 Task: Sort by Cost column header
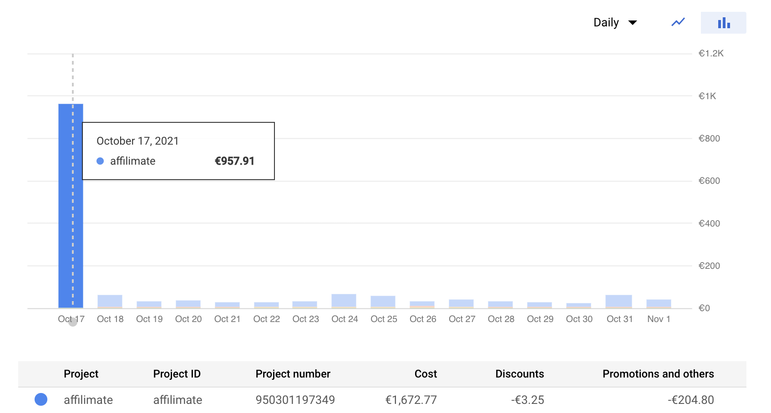[426, 374]
